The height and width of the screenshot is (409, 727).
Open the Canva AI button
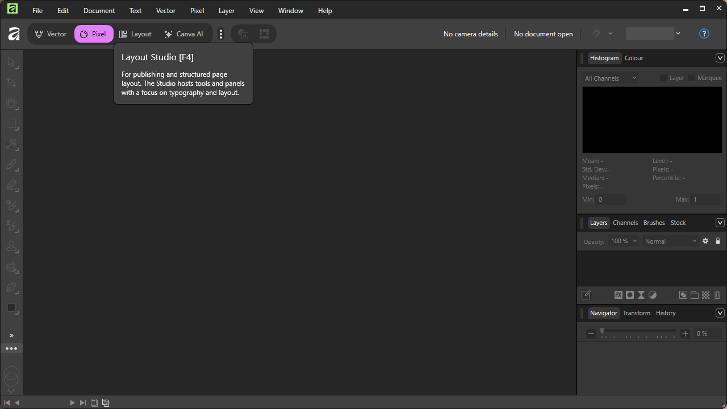pyautogui.click(x=183, y=34)
